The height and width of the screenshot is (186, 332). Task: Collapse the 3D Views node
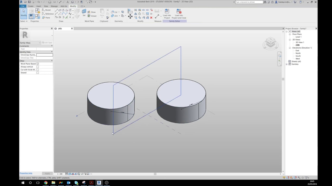(x=290, y=40)
